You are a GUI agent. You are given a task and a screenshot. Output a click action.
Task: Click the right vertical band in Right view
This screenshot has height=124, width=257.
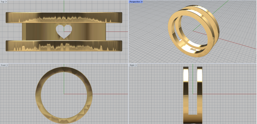(200, 90)
